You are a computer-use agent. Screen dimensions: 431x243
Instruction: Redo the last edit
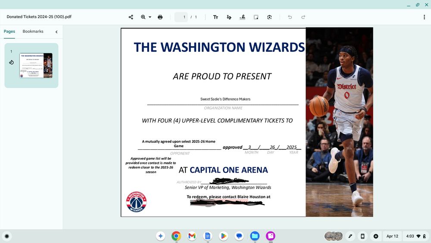tap(303, 17)
